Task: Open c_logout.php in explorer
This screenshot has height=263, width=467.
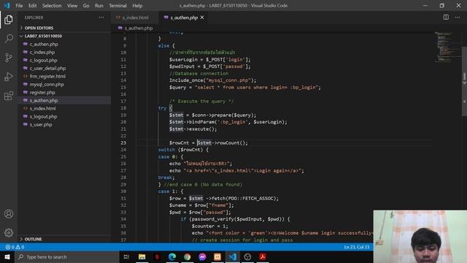Action: pyautogui.click(x=43, y=60)
